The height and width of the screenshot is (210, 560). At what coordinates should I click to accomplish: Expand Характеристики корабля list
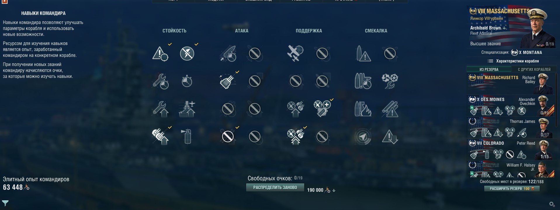[513, 61]
